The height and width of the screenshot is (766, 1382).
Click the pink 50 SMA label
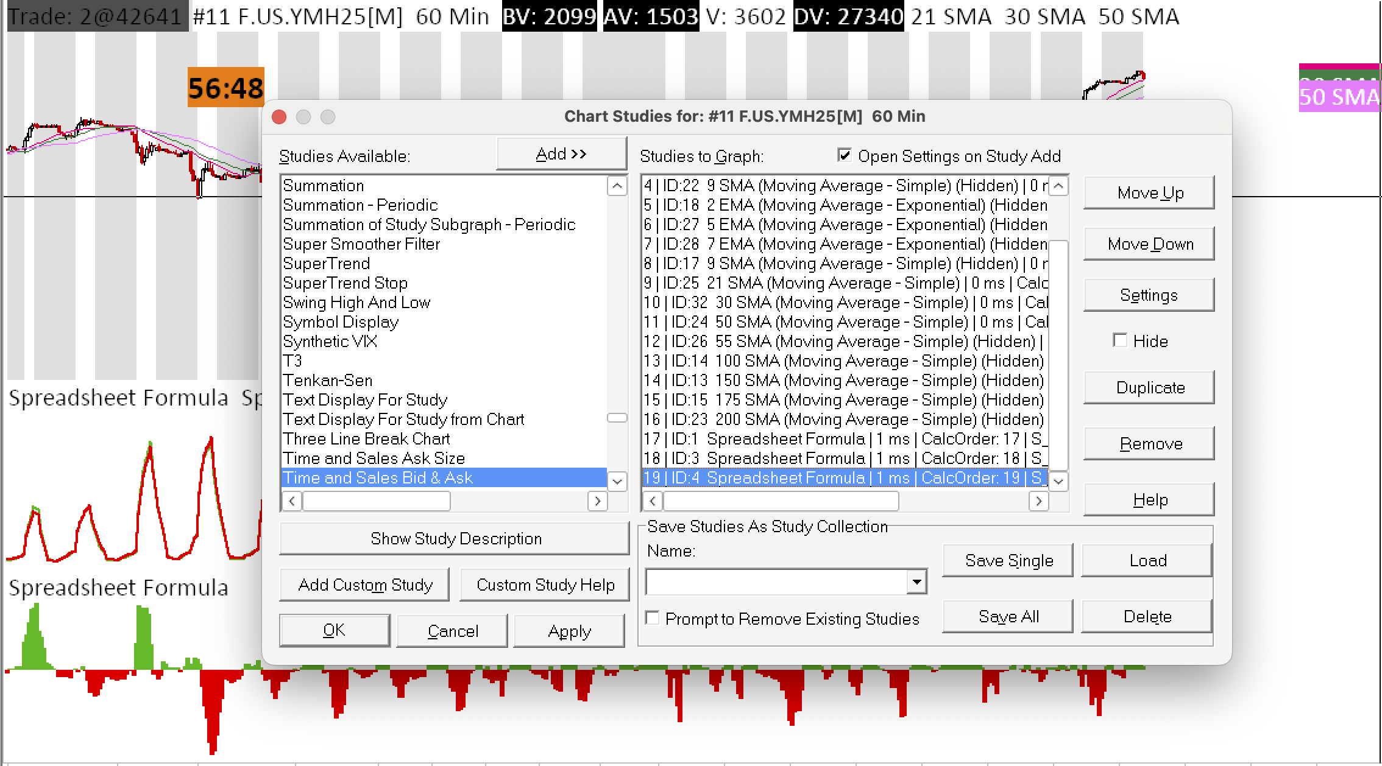[x=1338, y=97]
